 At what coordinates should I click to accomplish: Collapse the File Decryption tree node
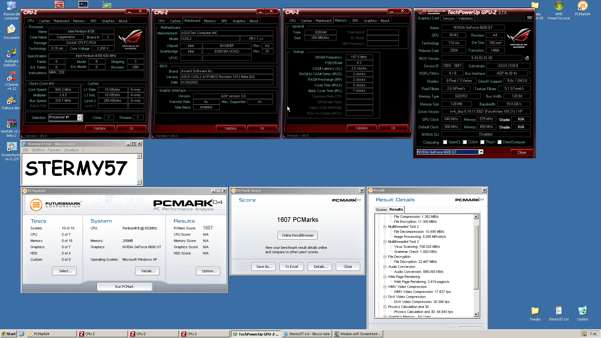[385, 257]
